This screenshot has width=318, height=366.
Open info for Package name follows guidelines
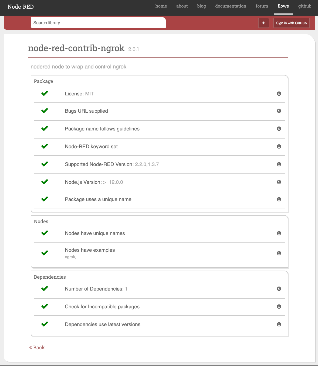click(x=279, y=129)
